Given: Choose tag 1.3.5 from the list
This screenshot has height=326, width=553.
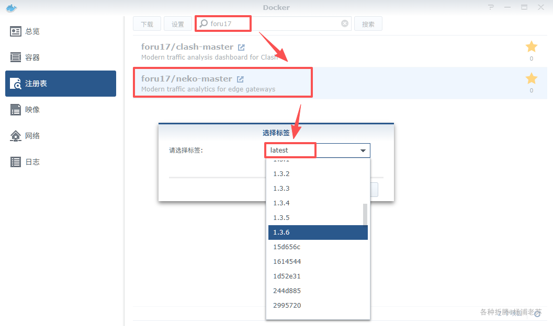Looking at the screenshot, I should point(318,217).
